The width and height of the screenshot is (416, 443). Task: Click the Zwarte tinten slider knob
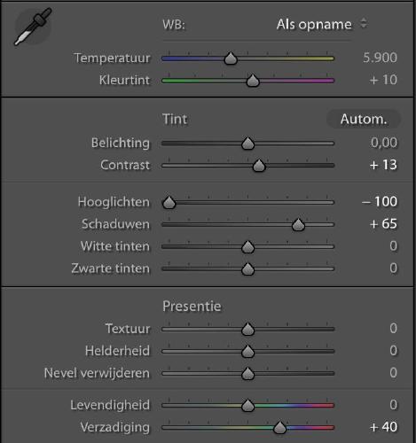click(247, 268)
